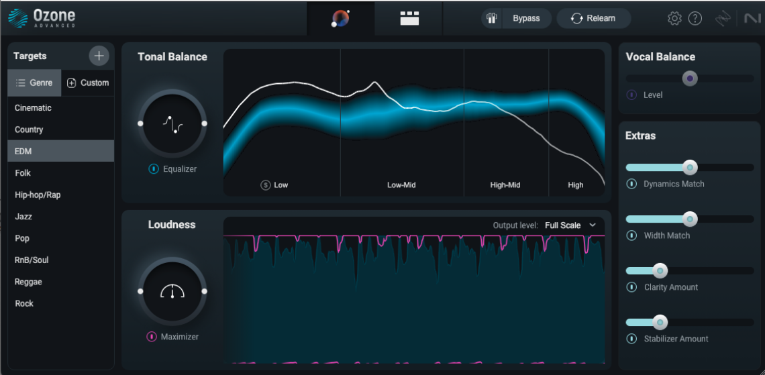Disable Dynamics Match power toggle
Screen dimensions: 765x375
click(631, 184)
